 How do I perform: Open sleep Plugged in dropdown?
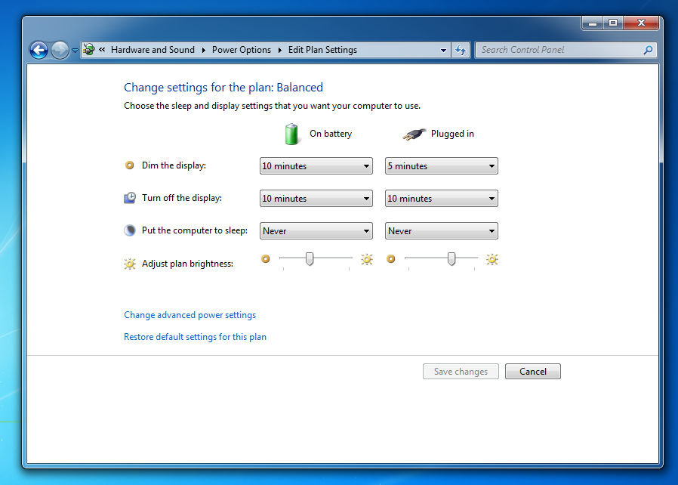442,230
